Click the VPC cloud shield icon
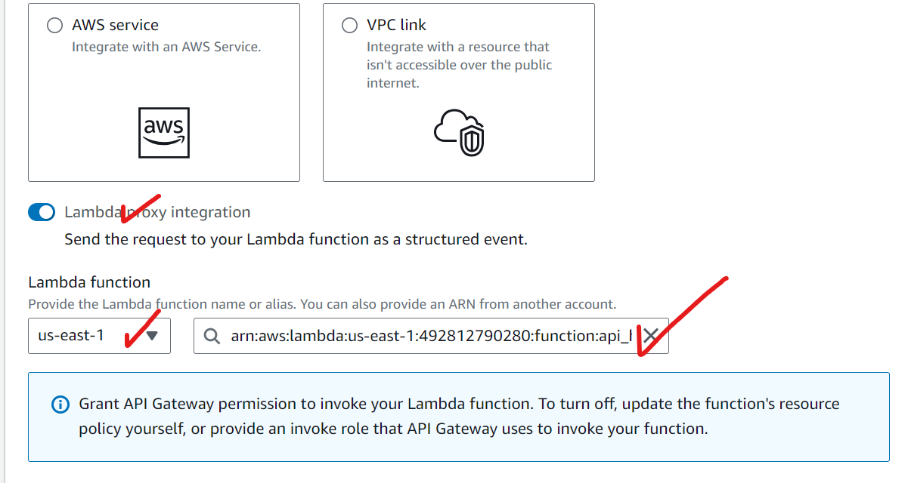The width and height of the screenshot is (908, 483). 459,133
